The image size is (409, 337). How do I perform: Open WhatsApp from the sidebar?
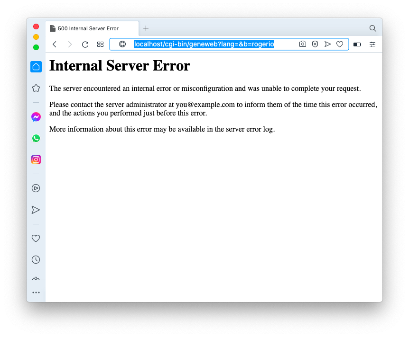[36, 138]
